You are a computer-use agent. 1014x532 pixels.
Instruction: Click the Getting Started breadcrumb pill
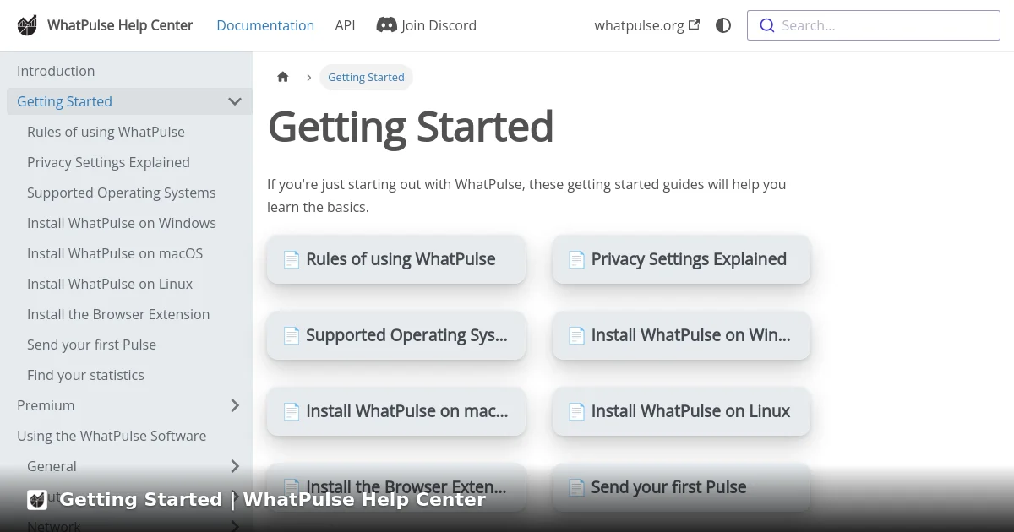click(x=366, y=77)
